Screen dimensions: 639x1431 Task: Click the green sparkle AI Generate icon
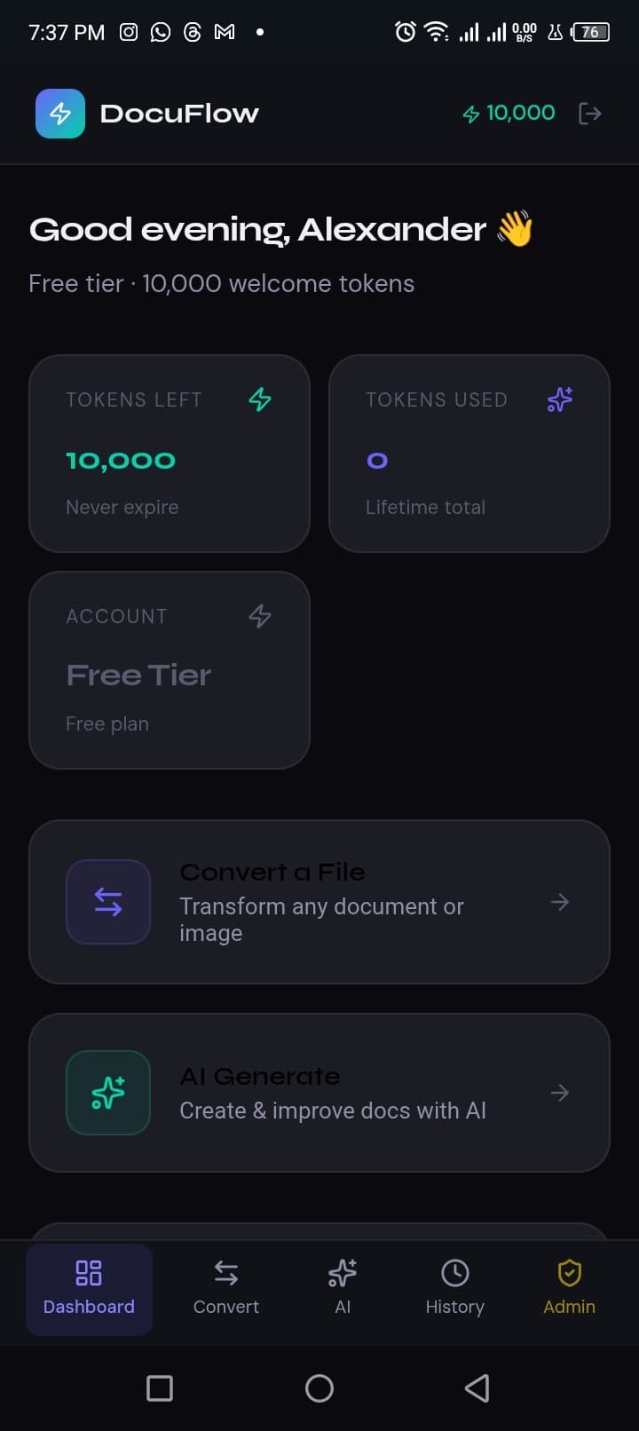108,1093
